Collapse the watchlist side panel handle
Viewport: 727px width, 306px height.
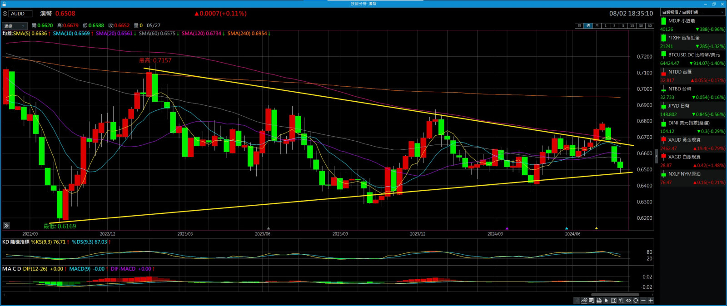pyautogui.click(x=656, y=157)
